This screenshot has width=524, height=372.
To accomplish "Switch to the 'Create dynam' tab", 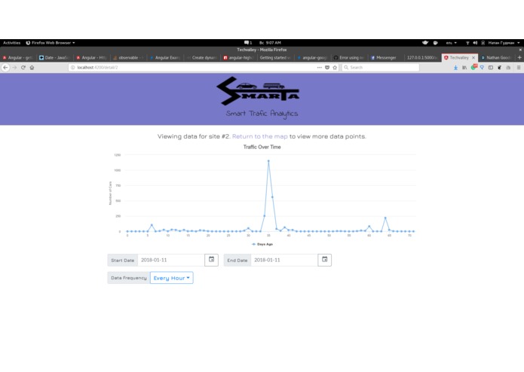I will tap(202, 58).
